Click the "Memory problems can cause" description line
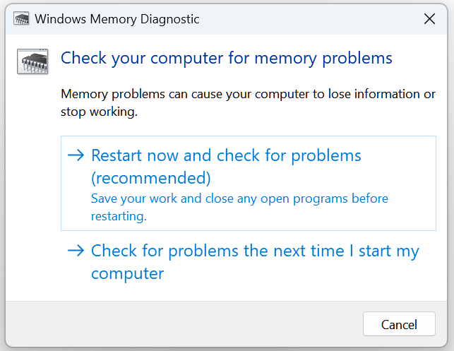The image size is (454, 351). tap(248, 95)
